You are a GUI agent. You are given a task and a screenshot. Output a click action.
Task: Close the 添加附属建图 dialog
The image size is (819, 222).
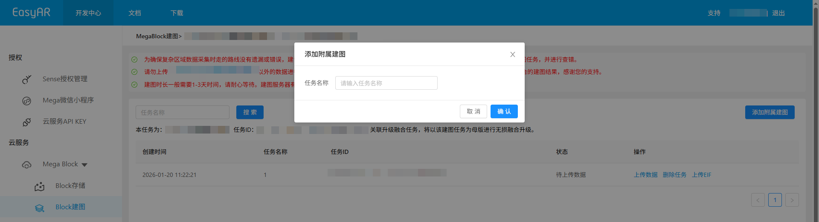[512, 54]
